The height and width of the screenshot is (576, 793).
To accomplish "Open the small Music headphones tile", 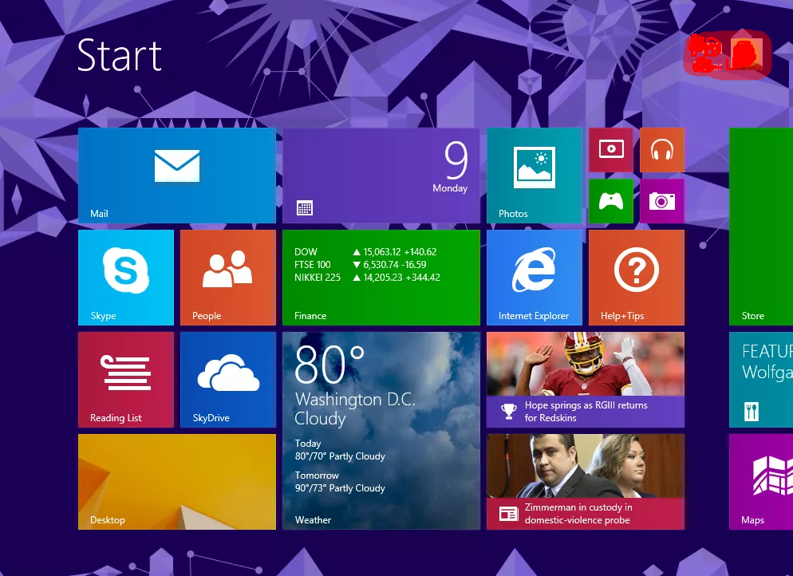I will [662, 150].
